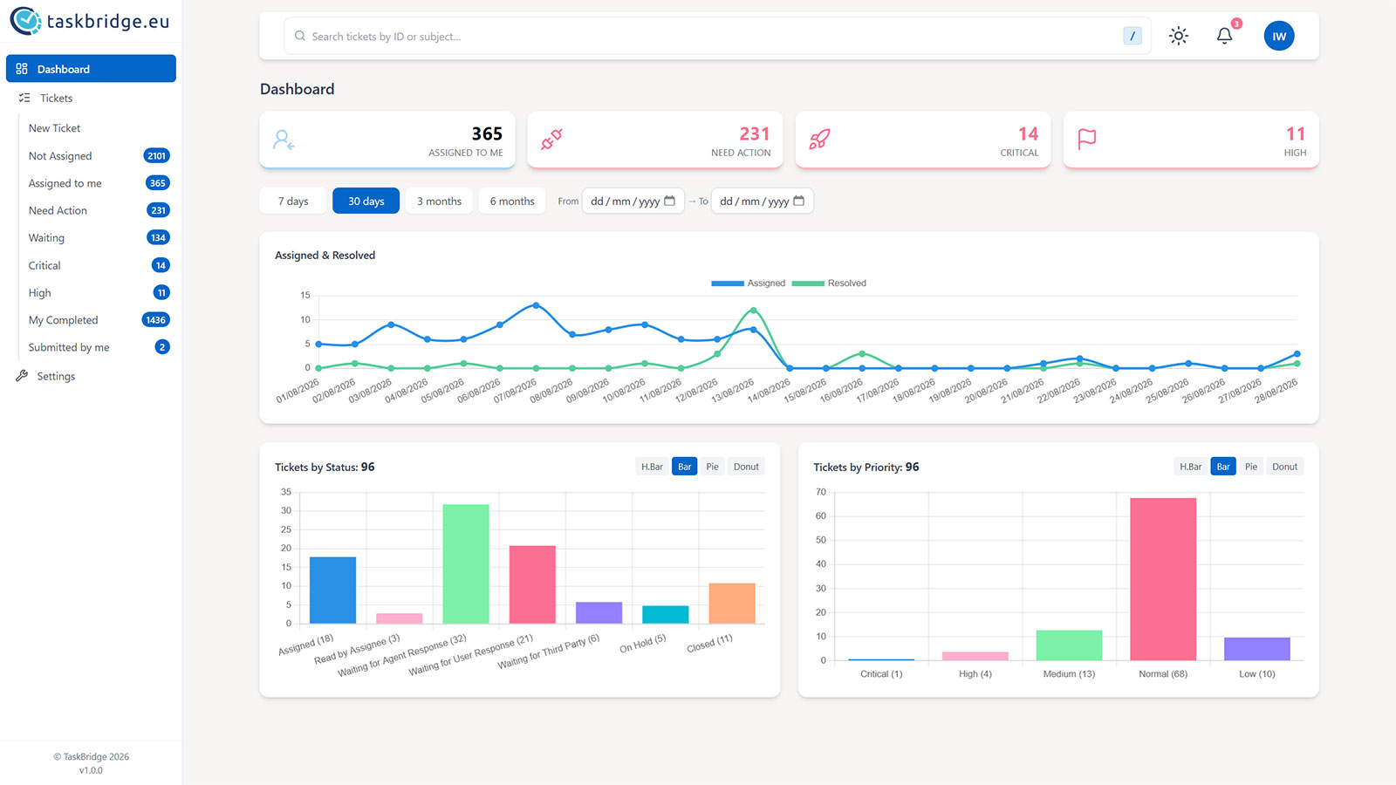Click the Tickets list icon in sidebar
Viewport: 1396px width, 785px height.
[x=24, y=98]
